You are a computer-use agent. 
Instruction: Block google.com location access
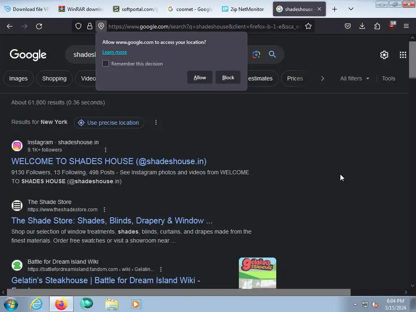(x=228, y=78)
